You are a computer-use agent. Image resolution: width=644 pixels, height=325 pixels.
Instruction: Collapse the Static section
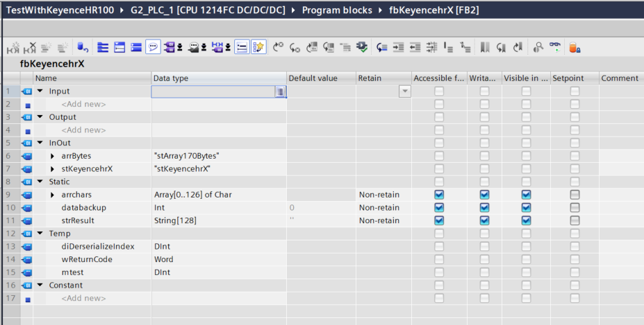tap(40, 182)
